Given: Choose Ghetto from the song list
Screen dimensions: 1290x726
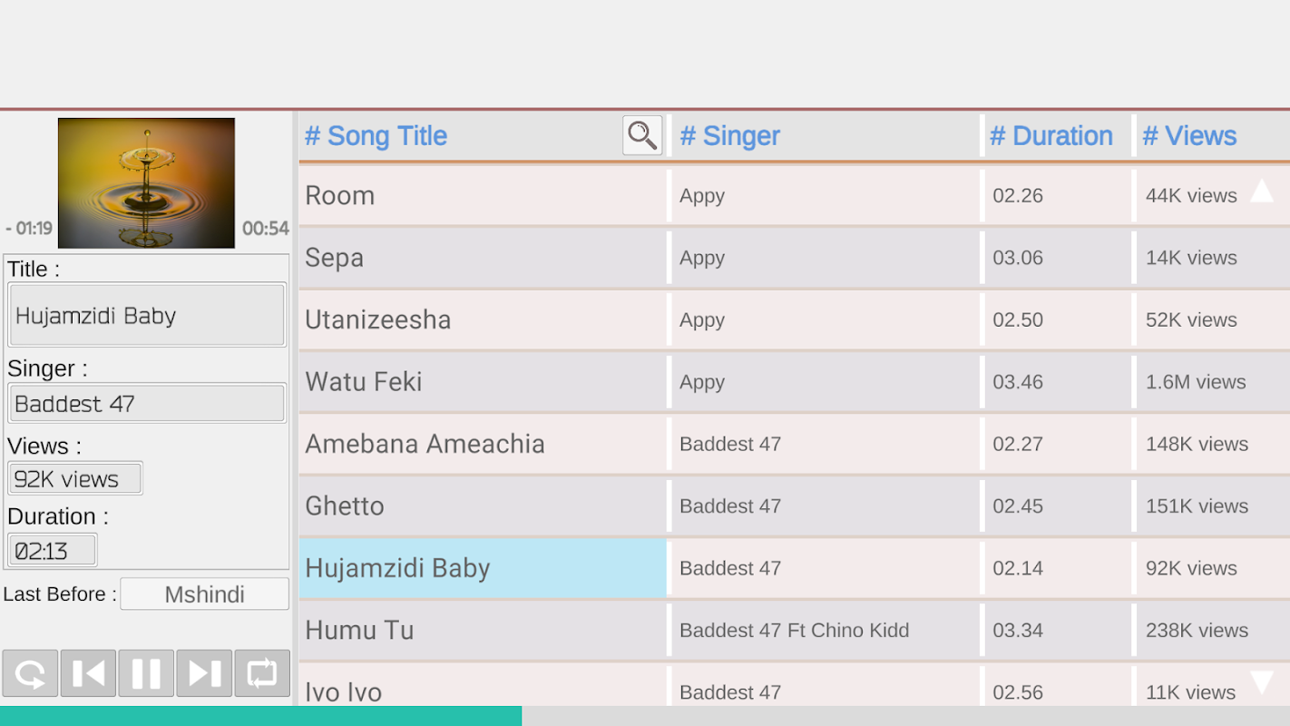Looking at the screenshot, I should pyautogui.click(x=345, y=505).
